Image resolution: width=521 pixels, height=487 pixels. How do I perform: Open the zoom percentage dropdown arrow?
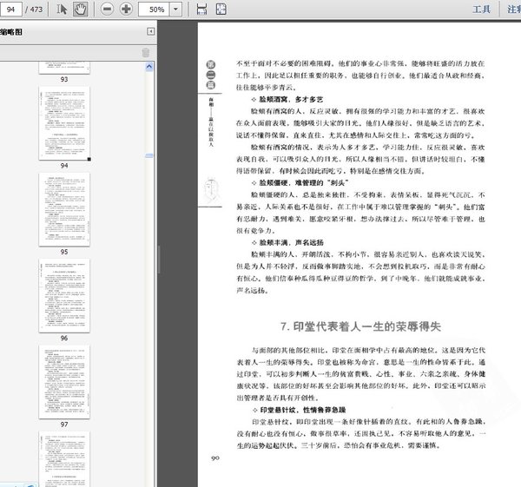176,9
